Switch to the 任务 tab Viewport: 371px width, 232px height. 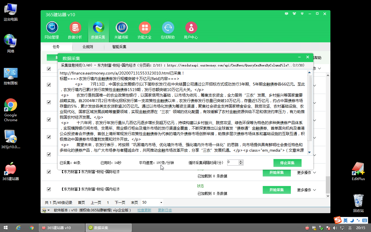pyautogui.click(x=56, y=47)
